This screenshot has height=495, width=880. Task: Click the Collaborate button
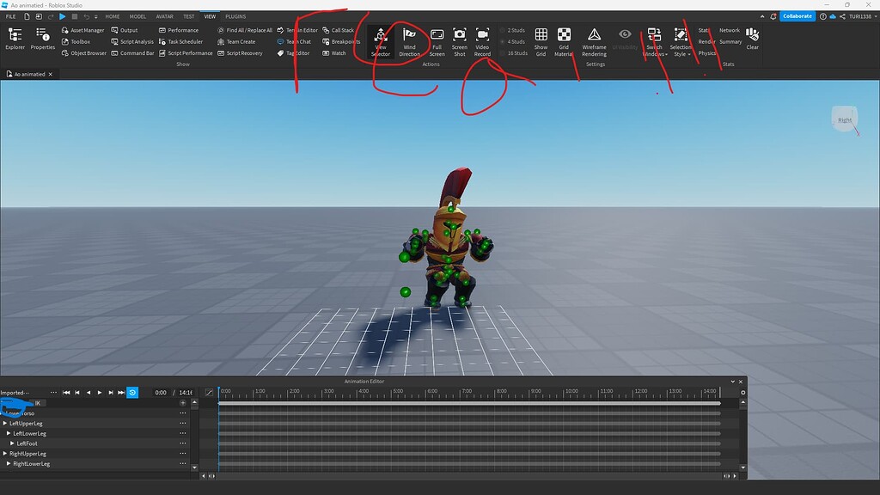click(797, 16)
